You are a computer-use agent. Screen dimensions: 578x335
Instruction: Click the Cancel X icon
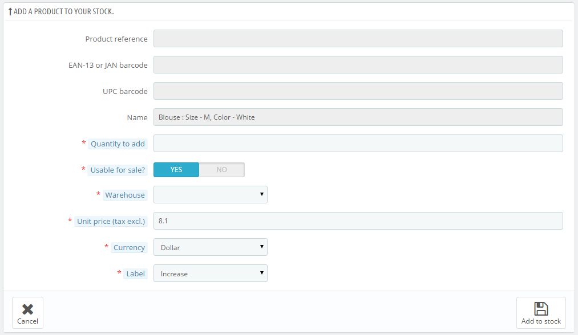tap(27, 309)
